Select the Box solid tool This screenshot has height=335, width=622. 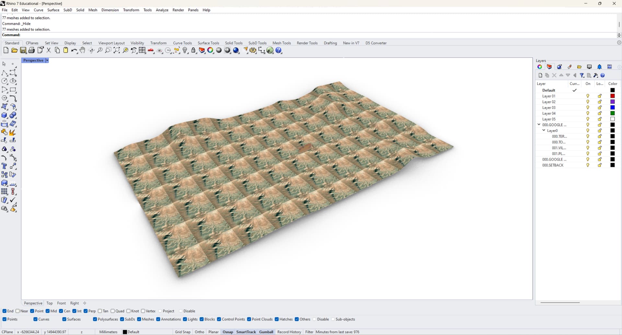5,115
